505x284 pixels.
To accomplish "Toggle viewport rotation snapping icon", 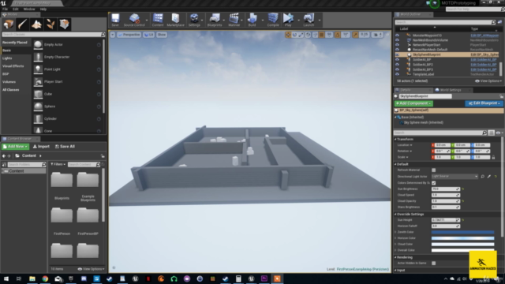I will pyautogui.click(x=338, y=35).
